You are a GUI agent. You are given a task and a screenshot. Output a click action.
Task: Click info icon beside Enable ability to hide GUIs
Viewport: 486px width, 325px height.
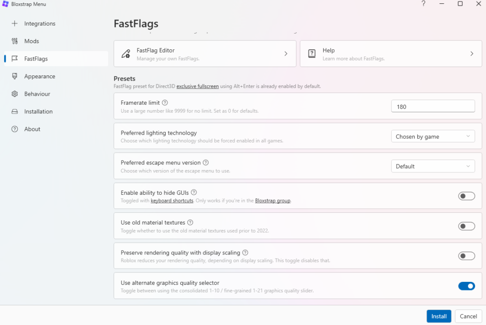[194, 192]
